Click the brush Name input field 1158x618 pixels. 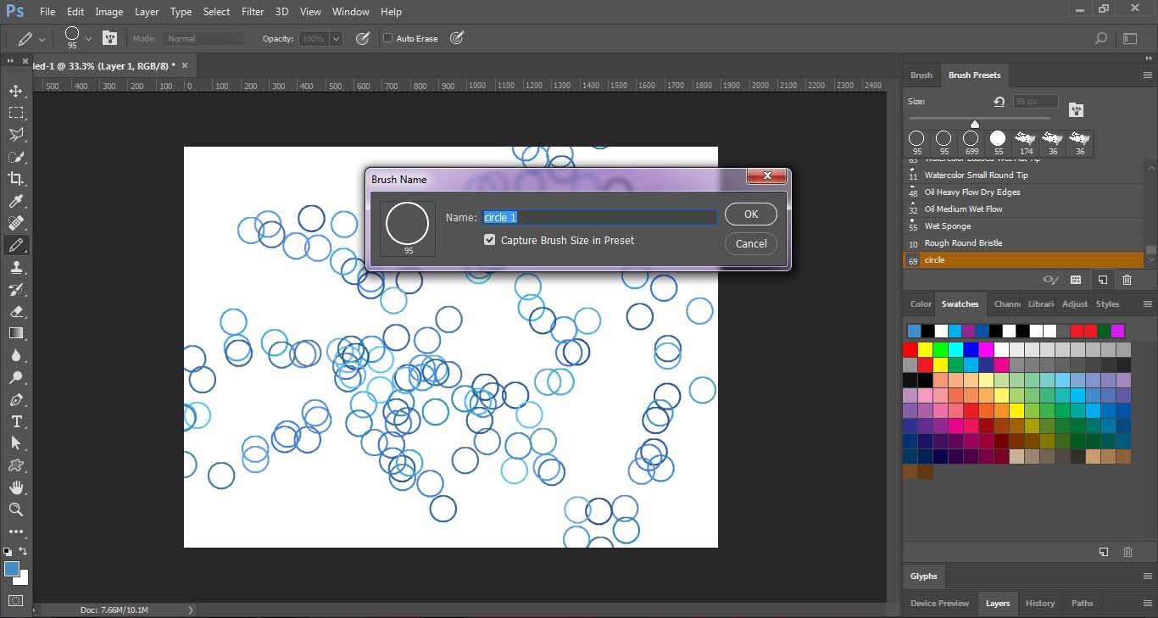point(600,218)
